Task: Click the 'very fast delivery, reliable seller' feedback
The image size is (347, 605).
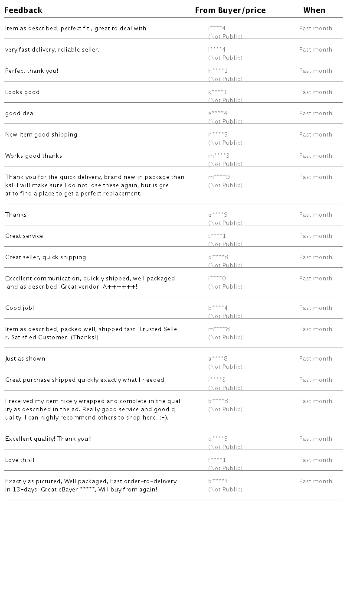Action: [x=52, y=50]
